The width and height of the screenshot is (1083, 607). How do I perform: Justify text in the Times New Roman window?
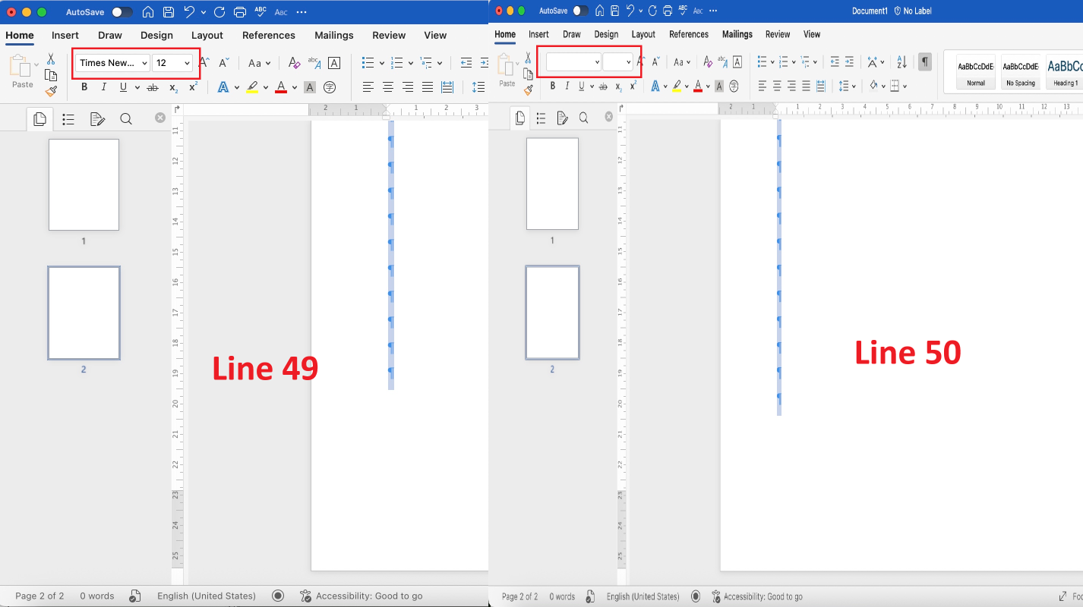point(428,87)
